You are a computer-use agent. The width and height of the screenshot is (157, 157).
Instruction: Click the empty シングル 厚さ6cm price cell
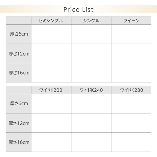coord(91,34)
